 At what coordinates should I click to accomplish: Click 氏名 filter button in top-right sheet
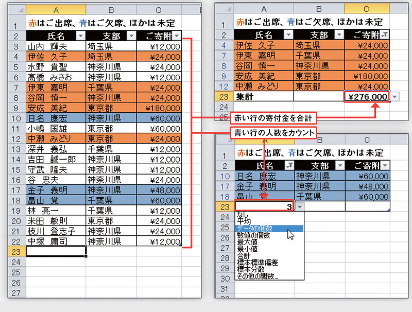click(x=289, y=35)
